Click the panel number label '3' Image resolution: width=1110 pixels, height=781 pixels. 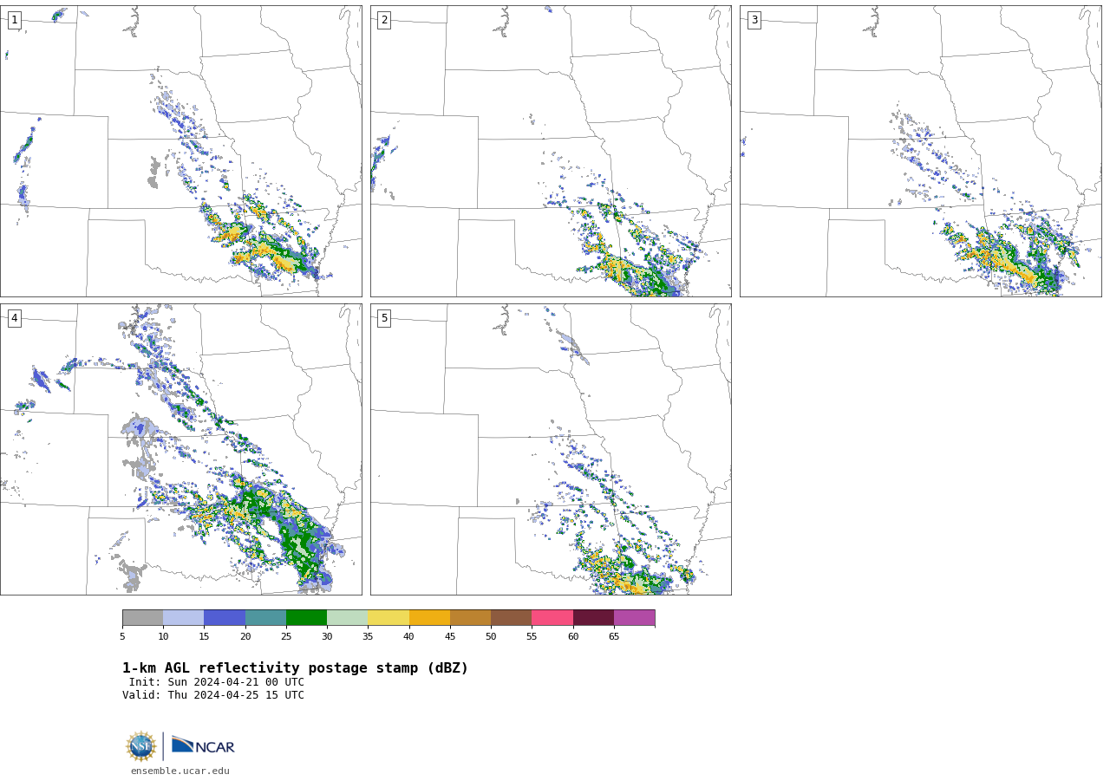(754, 20)
